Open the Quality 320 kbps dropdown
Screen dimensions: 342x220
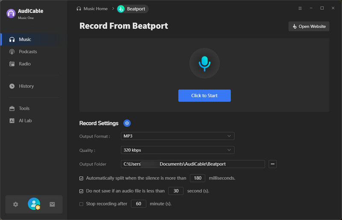(x=177, y=150)
